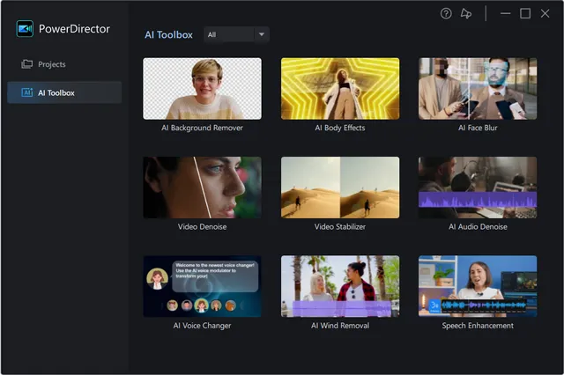This screenshot has height=375, width=564.
Task: Click the AI Voice Changer label
Action: pos(202,325)
